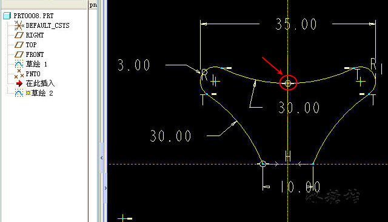Click the right fillet arc center cross
The image size is (388, 222).
(x=361, y=81)
